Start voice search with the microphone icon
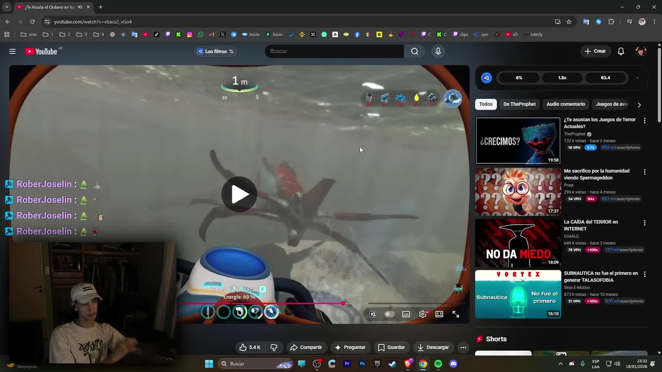 click(438, 51)
